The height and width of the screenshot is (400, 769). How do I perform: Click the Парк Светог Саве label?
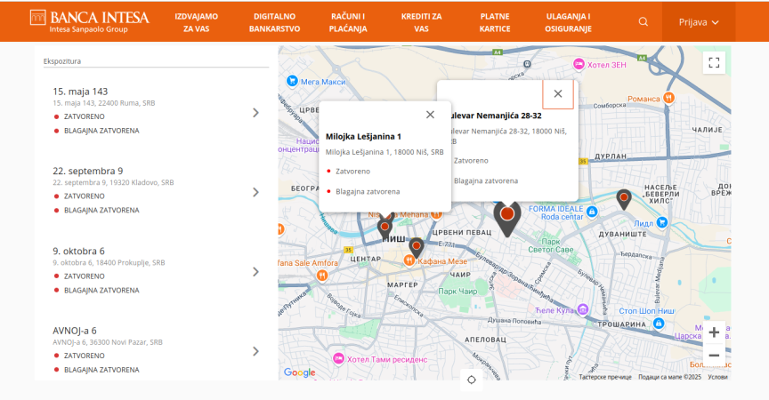pos(550,245)
